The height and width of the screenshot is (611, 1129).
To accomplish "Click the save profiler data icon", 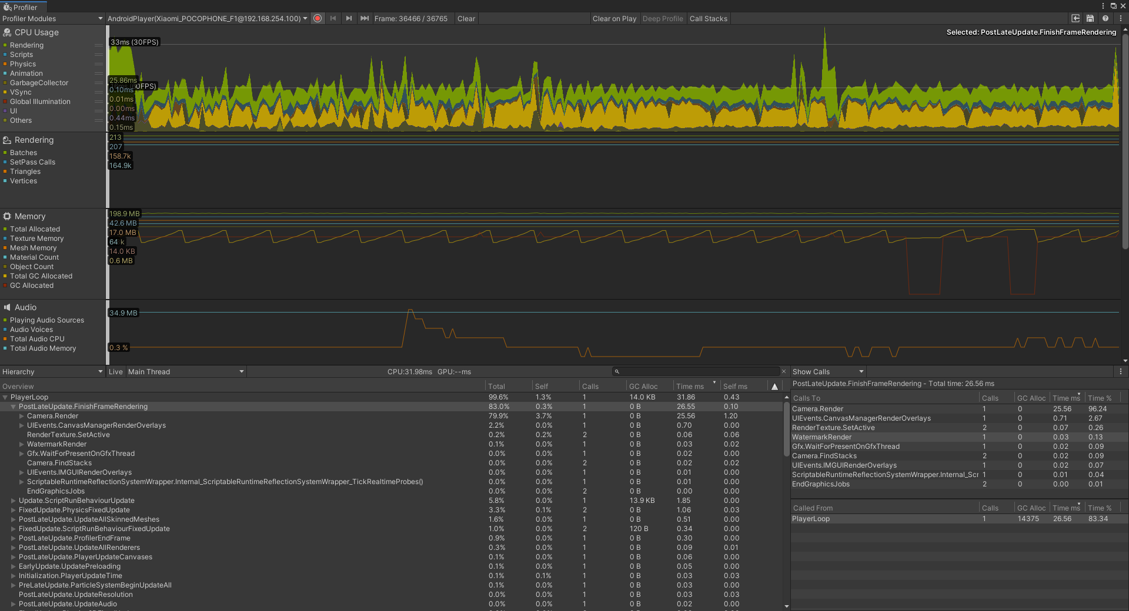I will pos(1090,18).
